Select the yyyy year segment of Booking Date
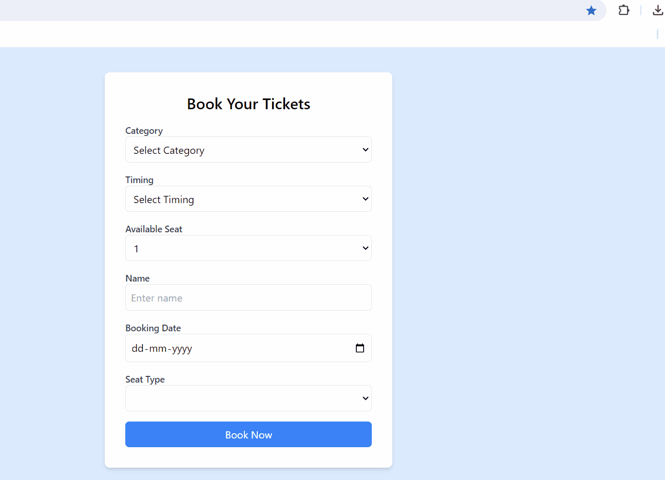The height and width of the screenshot is (480, 665). (182, 349)
